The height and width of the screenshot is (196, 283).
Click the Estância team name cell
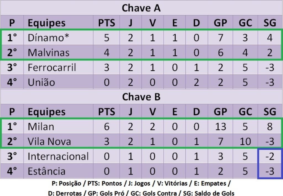46,171
